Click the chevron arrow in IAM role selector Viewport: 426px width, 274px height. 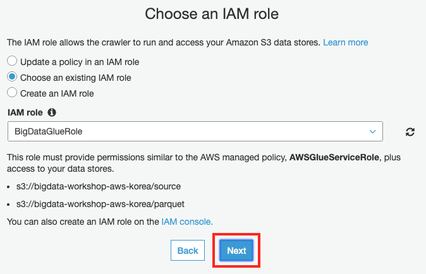coord(372,131)
